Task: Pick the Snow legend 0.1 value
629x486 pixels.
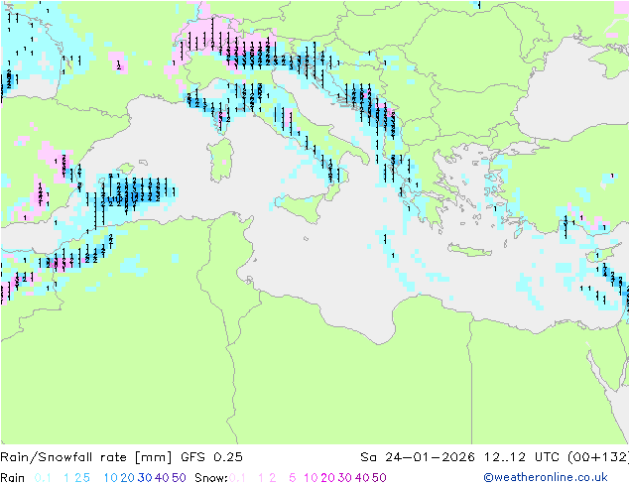Action: coord(237,478)
